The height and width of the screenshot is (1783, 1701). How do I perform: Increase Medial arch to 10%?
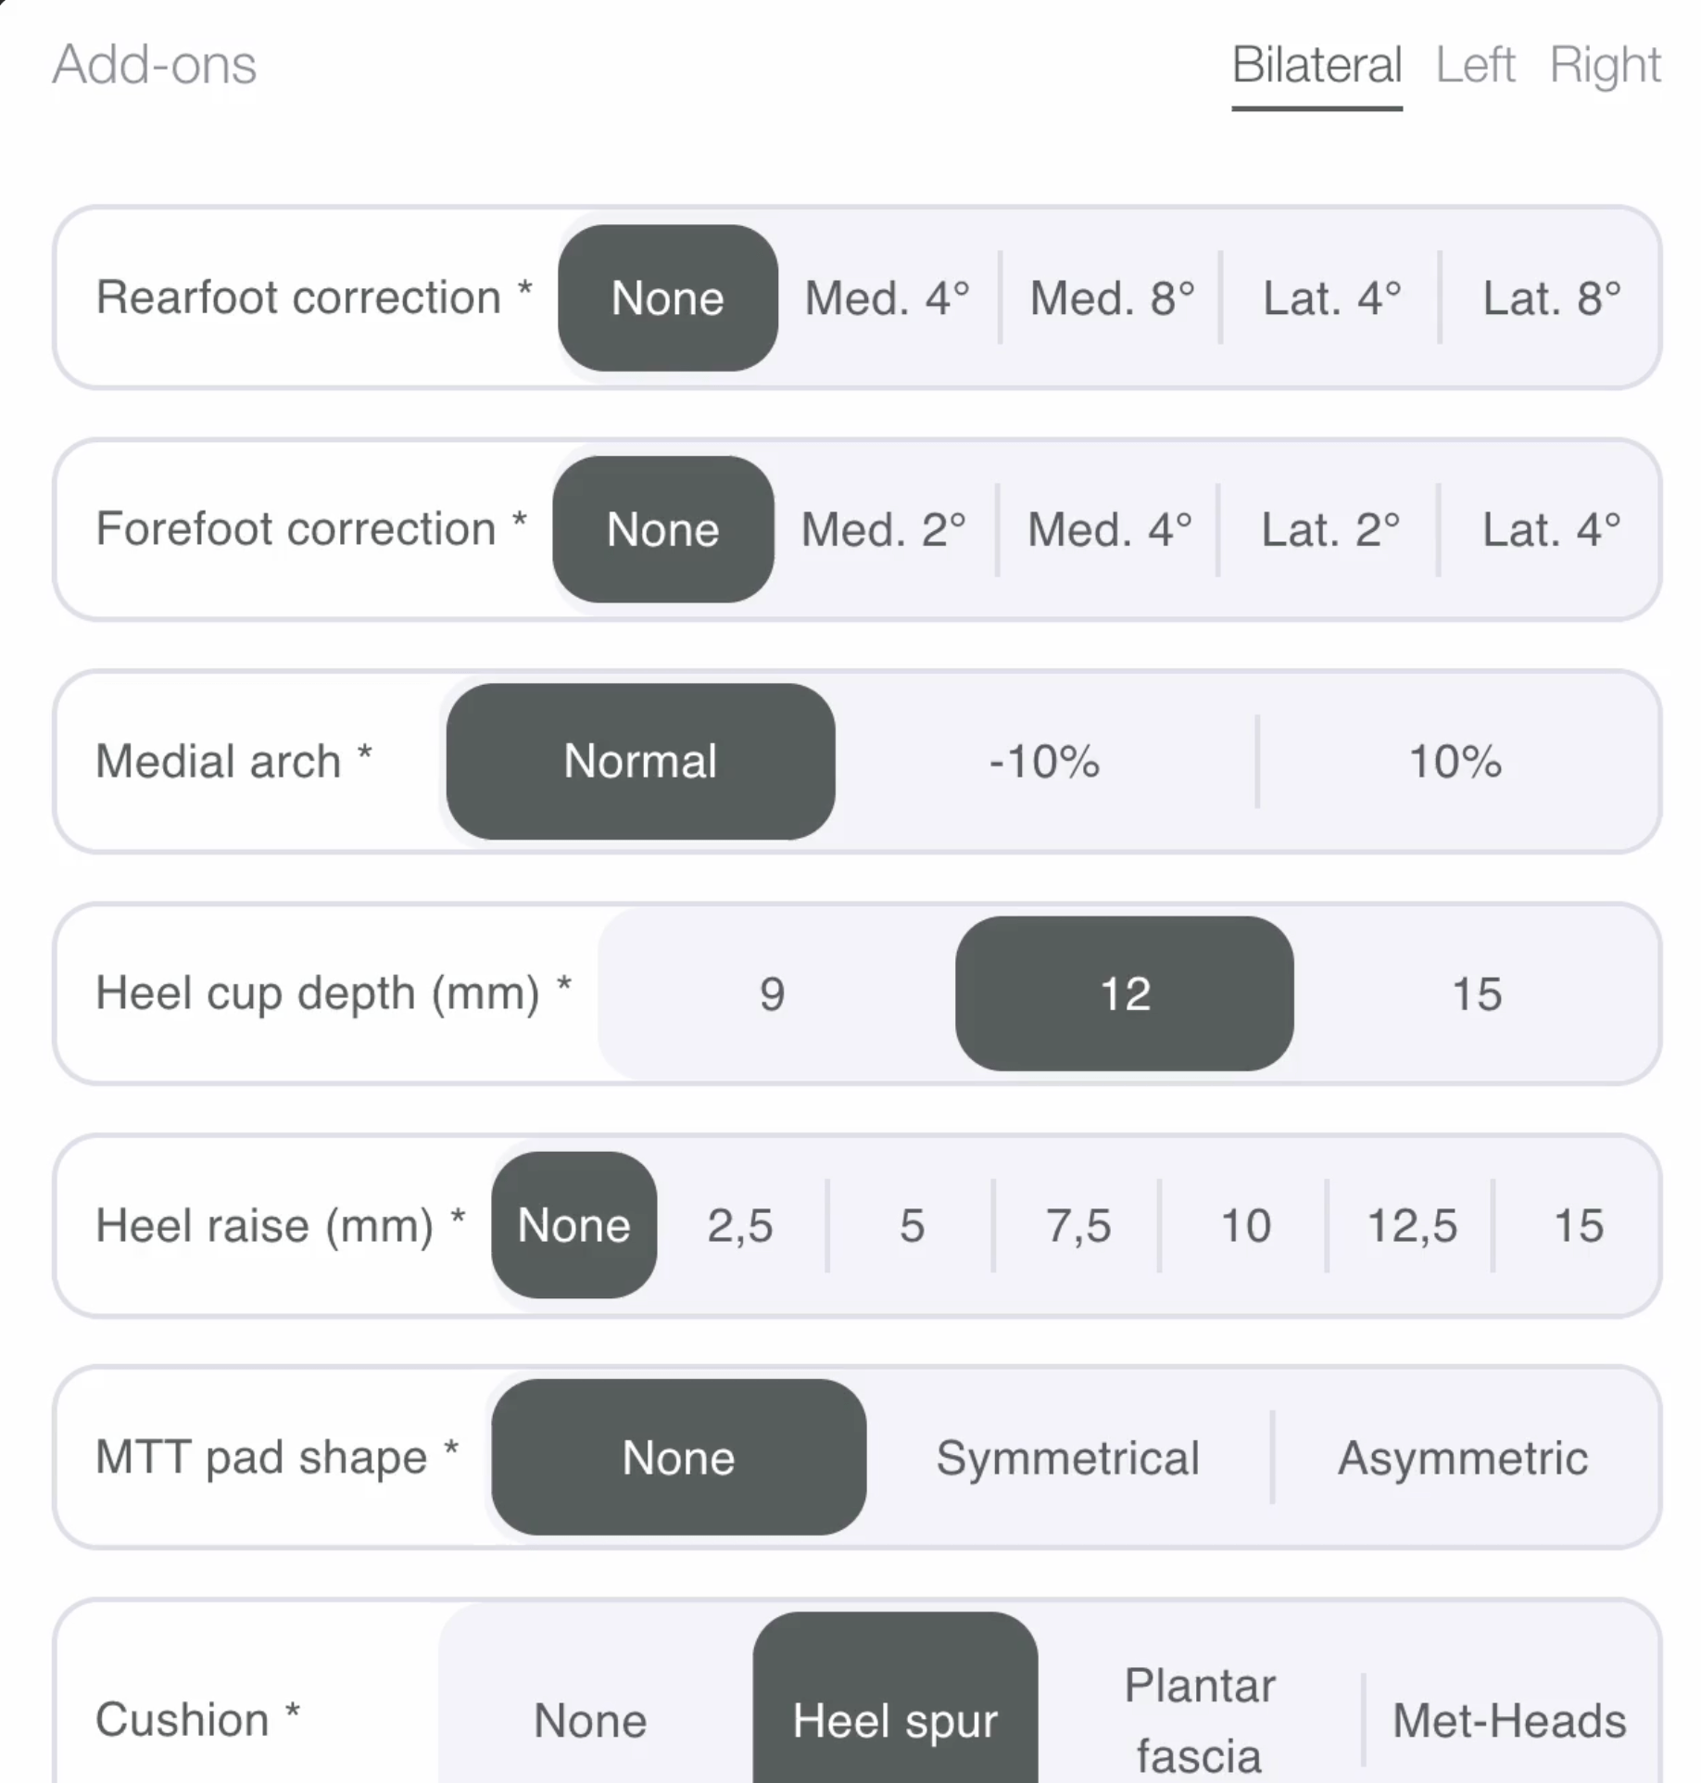(x=1455, y=762)
